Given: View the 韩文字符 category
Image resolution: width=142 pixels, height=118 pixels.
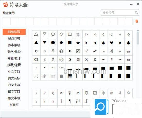Looking at the screenshot, I should tap(14, 92).
